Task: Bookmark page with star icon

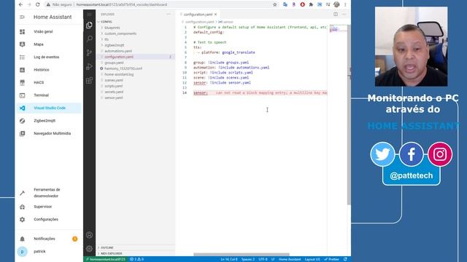Action: tap(275, 4)
